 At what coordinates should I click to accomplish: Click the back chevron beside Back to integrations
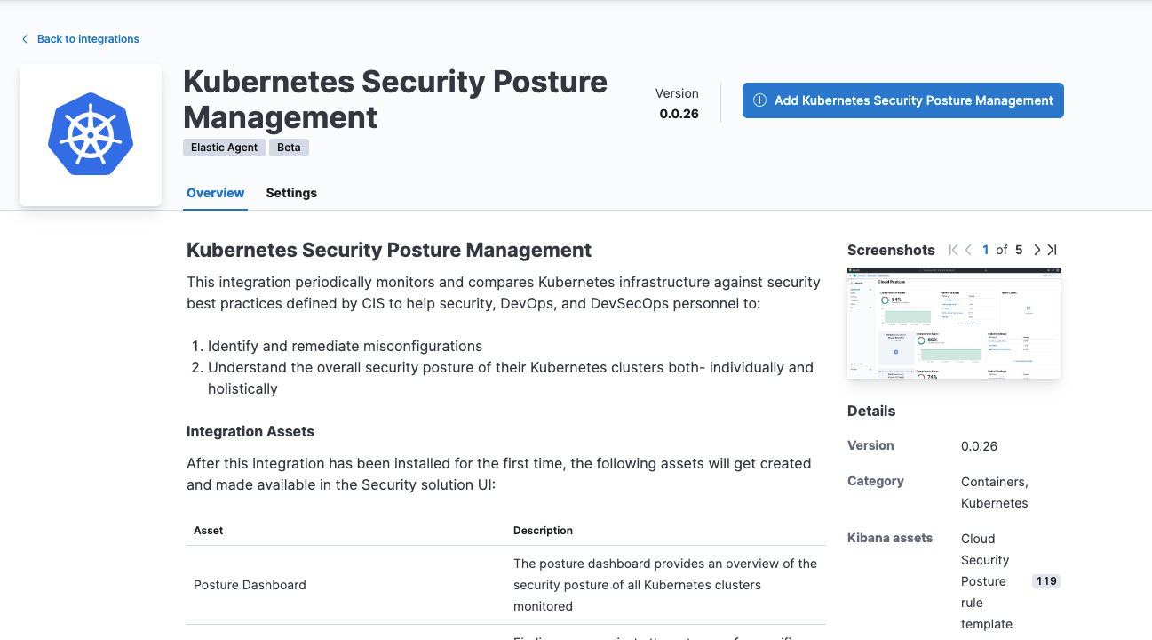(24, 38)
